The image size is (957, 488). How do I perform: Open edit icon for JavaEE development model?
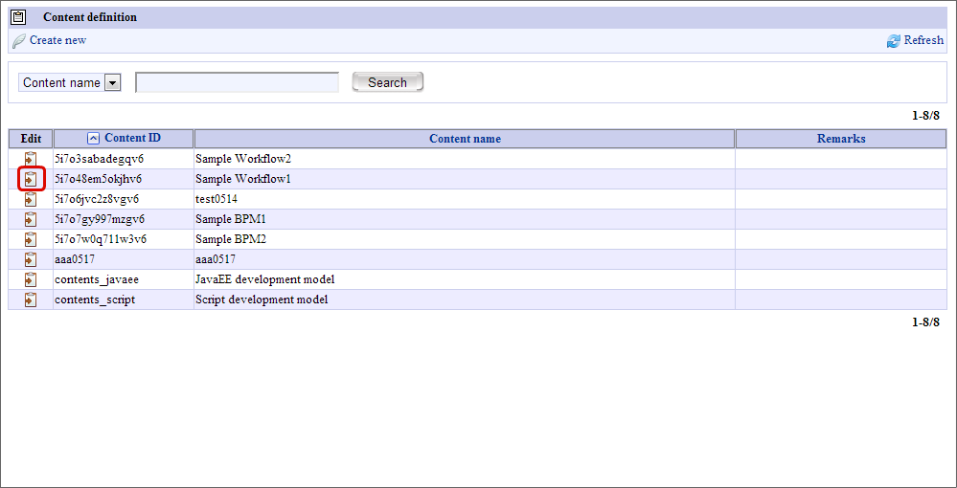(x=31, y=280)
